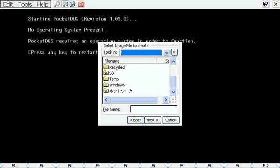The image size is (280, 168).
Task: Click the F4 function key button
Action: pos(98,166)
